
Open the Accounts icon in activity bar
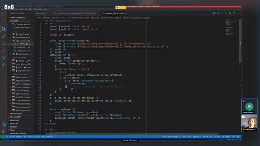[4, 125]
